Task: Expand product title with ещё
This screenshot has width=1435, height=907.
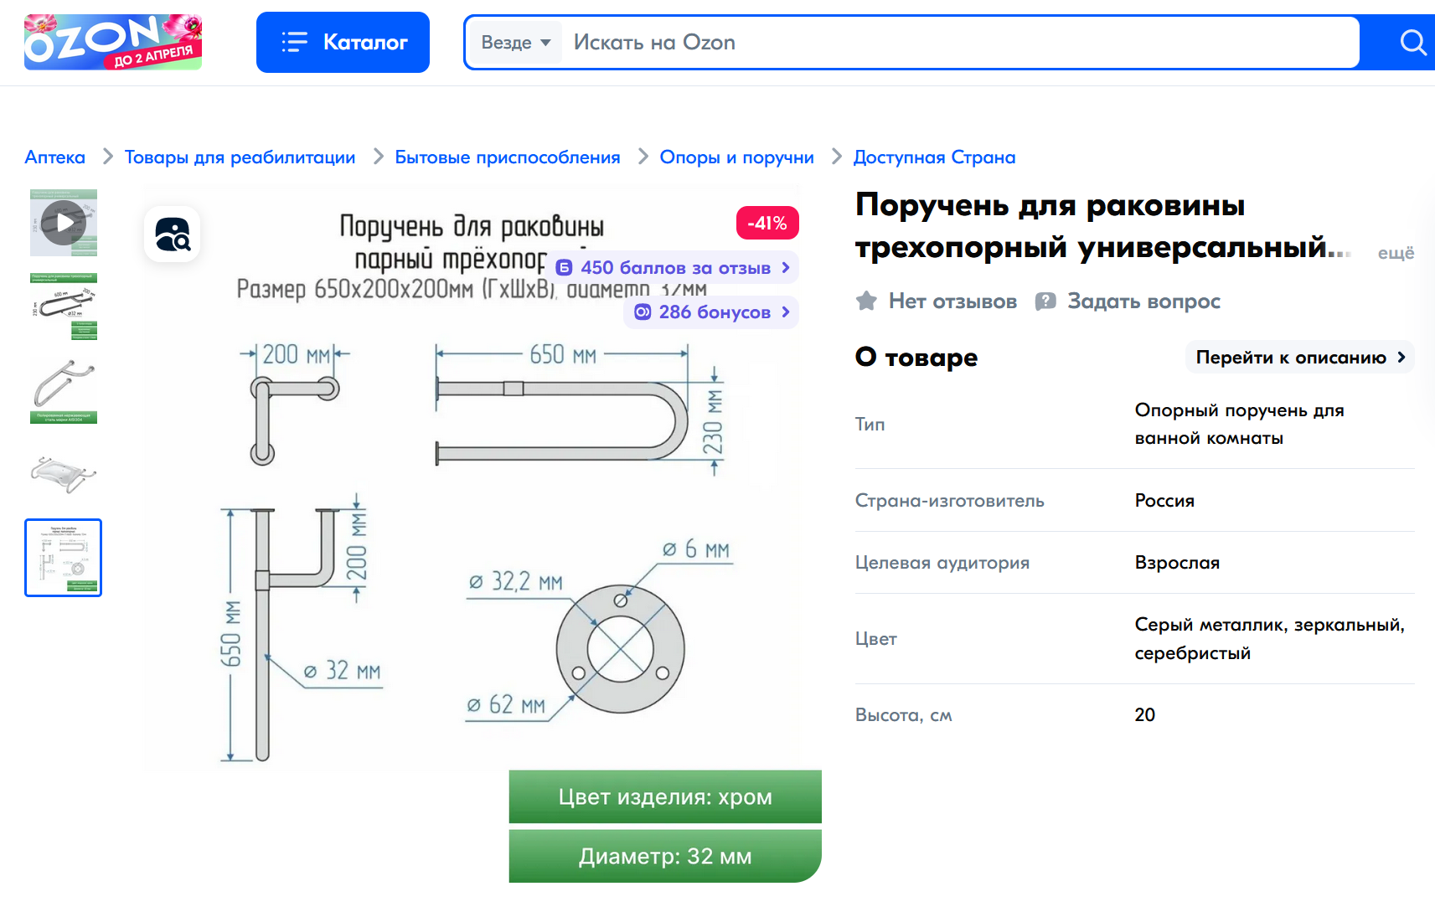Action: pyautogui.click(x=1396, y=253)
